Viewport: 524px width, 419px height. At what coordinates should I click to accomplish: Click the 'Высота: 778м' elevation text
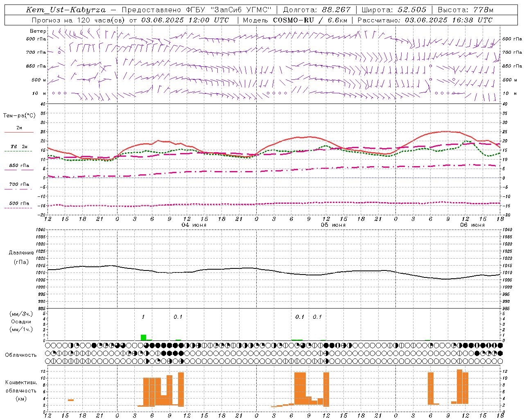465,10
